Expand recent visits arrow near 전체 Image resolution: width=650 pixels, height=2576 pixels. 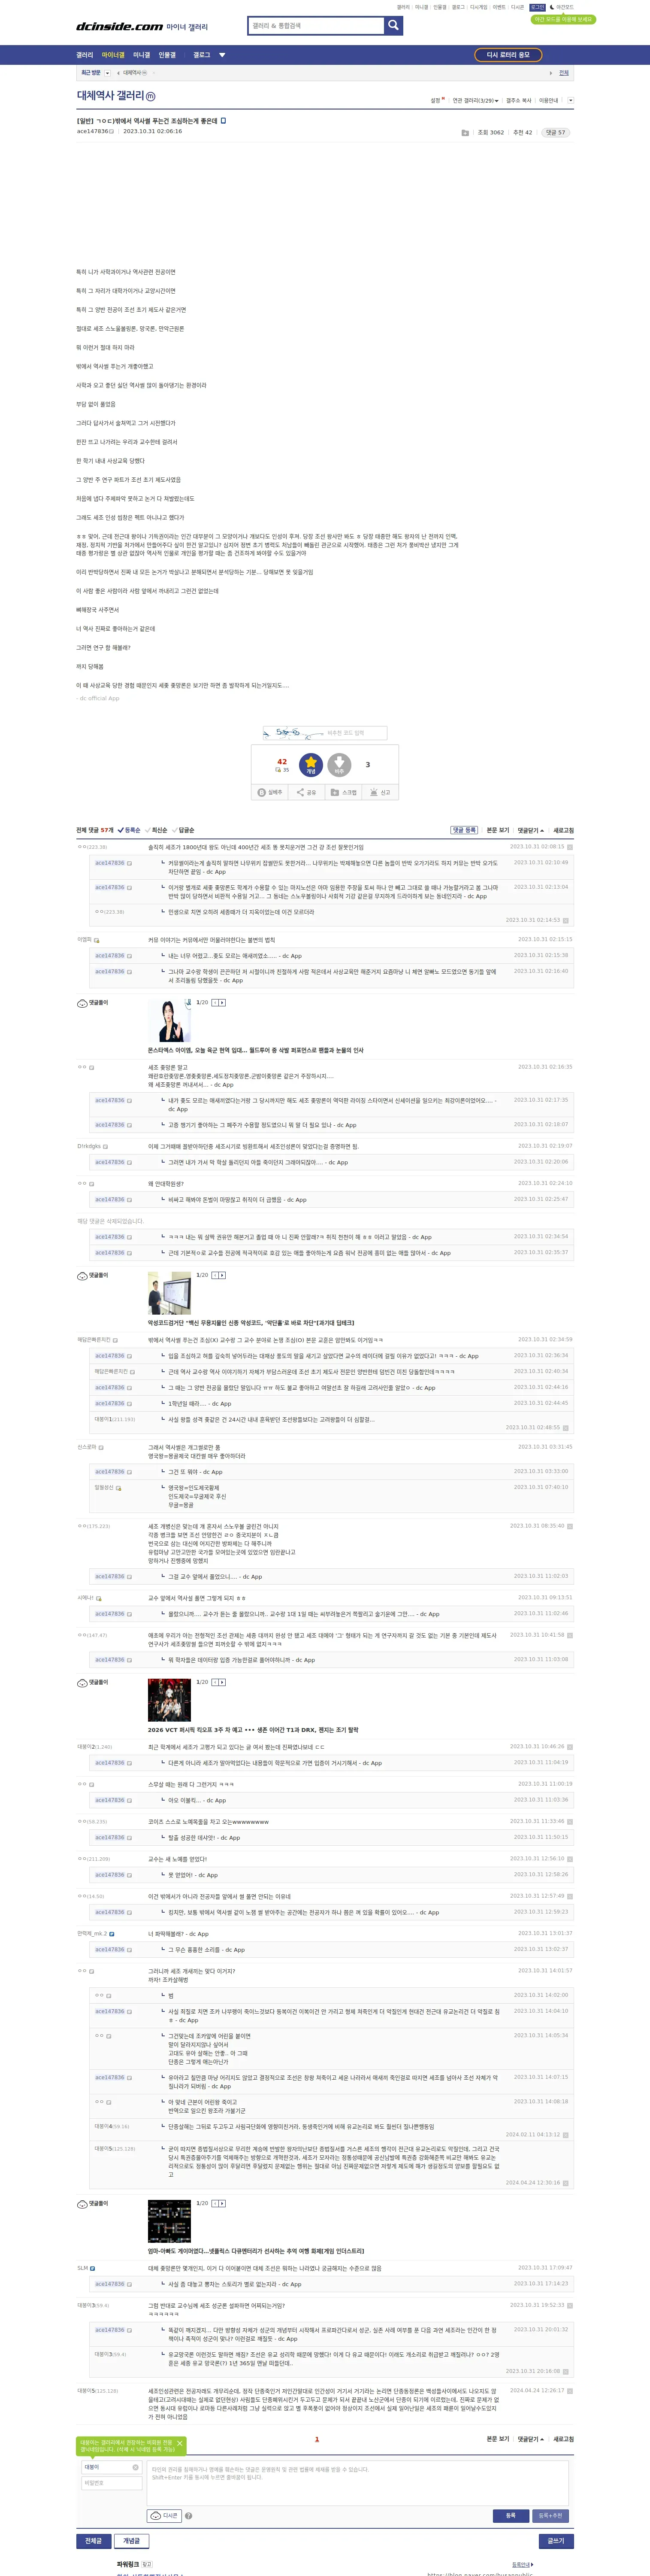tap(551, 73)
